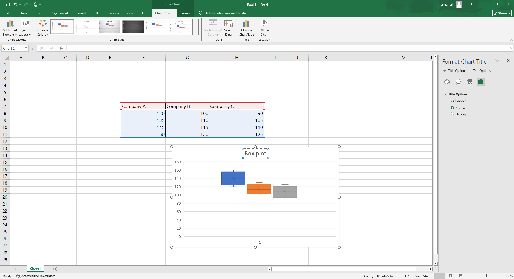Image resolution: width=514 pixels, height=279 pixels.
Task: Click the 130% zoom level
Action: pos(509,276)
